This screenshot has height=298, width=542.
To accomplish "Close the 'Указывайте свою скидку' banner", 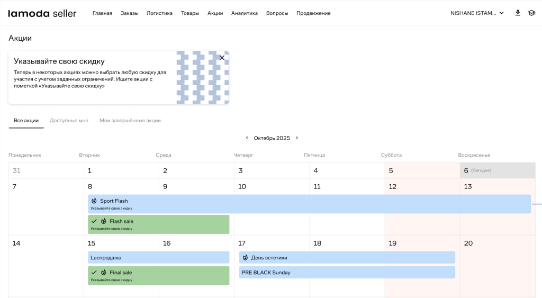I will (x=222, y=58).
